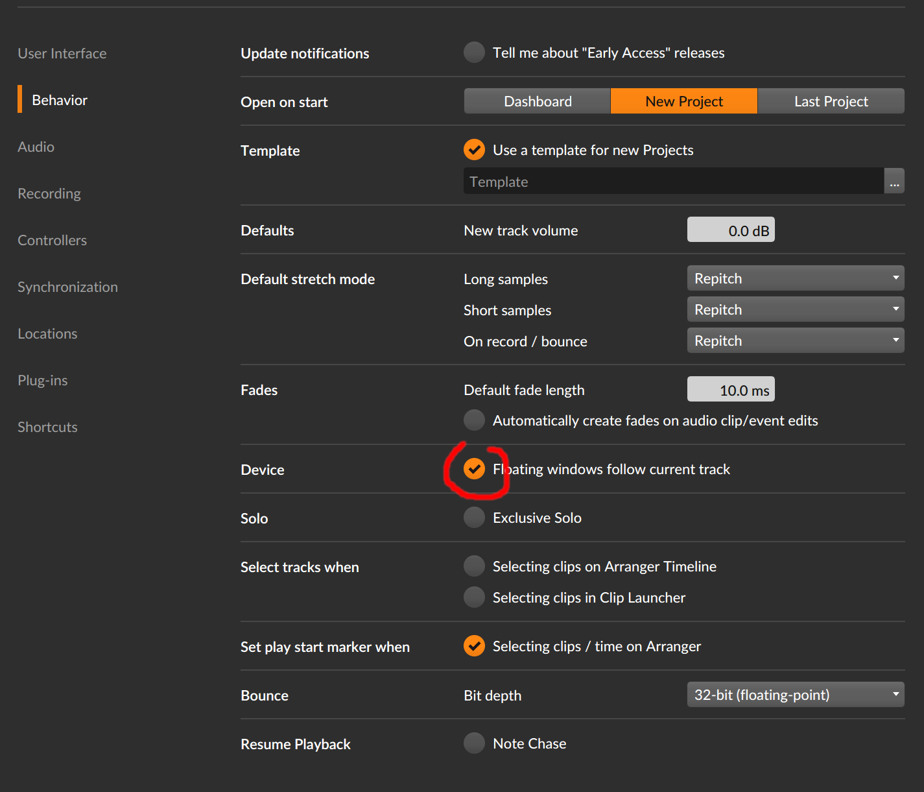Image resolution: width=924 pixels, height=792 pixels.
Task: Enable Exclusive Solo option
Action: [474, 518]
